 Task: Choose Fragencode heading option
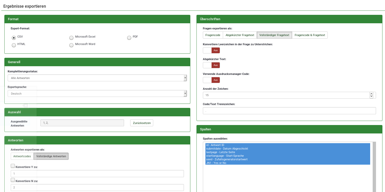coord(213,35)
